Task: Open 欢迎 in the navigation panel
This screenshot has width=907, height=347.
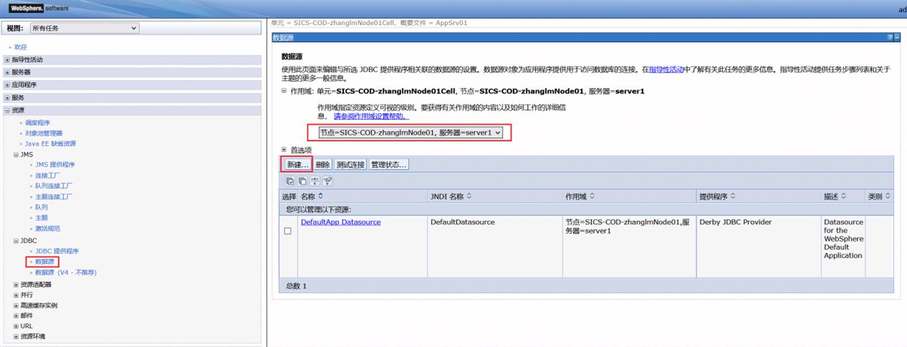Action: point(20,47)
